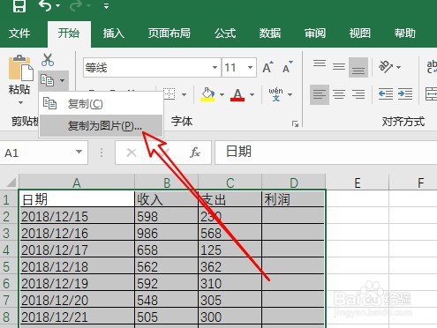This screenshot has width=437, height=328.
Task: Open the 文件 tab
Action: click(x=19, y=34)
